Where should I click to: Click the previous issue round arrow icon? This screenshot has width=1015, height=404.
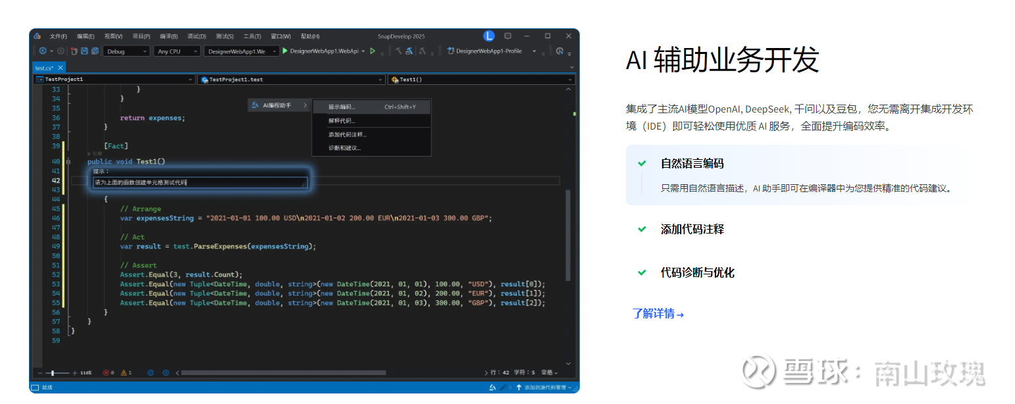point(150,372)
